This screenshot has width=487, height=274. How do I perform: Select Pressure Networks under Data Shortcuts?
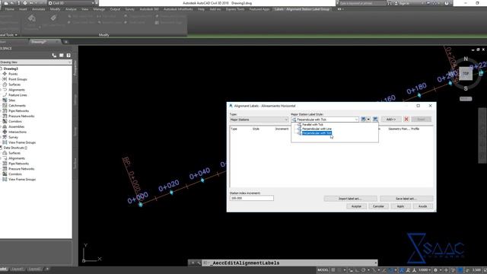21,169
